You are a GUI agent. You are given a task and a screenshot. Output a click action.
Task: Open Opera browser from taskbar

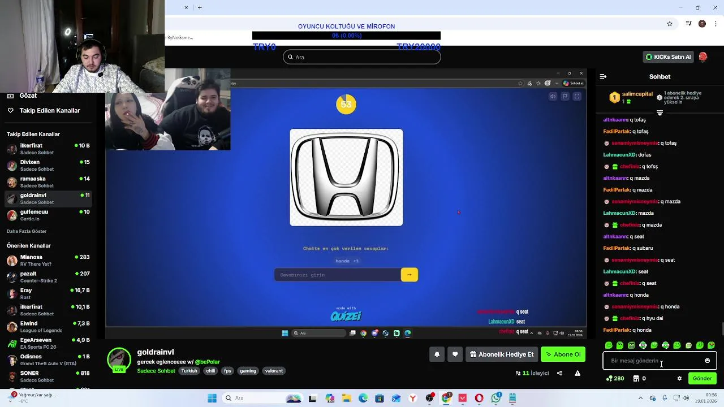pyautogui.click(x=479, y=399)
